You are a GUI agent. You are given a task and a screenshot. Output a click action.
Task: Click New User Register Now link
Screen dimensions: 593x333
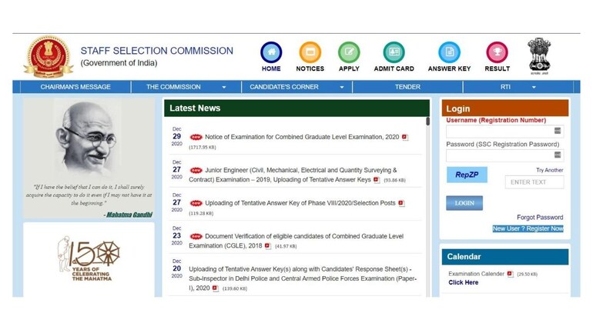tap(528, 228)
